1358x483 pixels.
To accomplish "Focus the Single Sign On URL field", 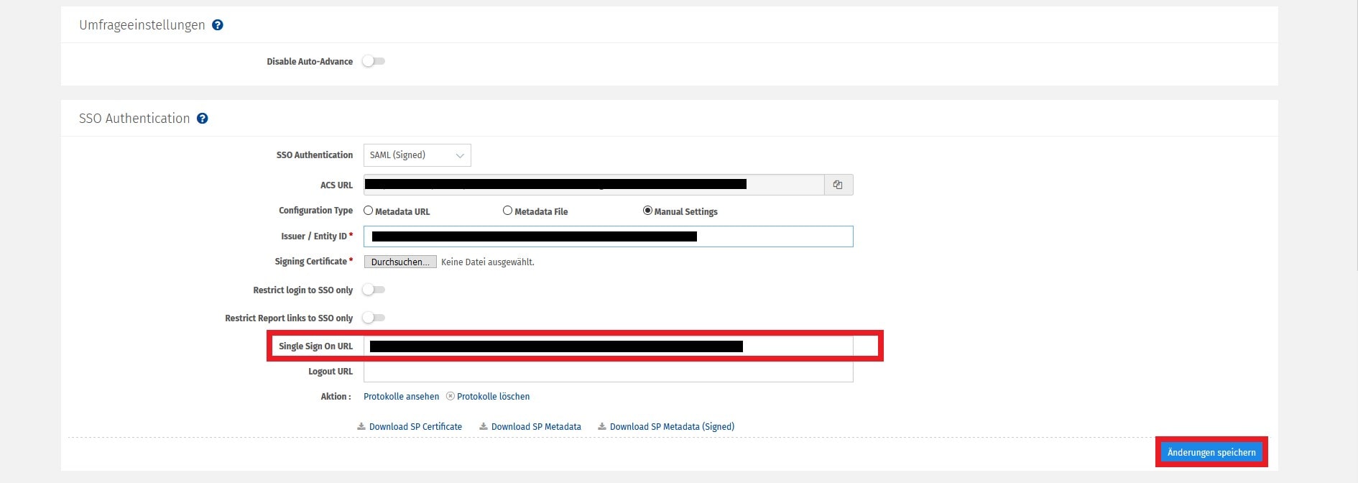I will pyautogui.click(x=609, y=346).
